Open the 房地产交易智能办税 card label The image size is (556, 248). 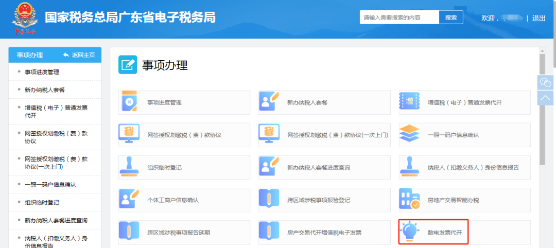(x=453, y=201)
